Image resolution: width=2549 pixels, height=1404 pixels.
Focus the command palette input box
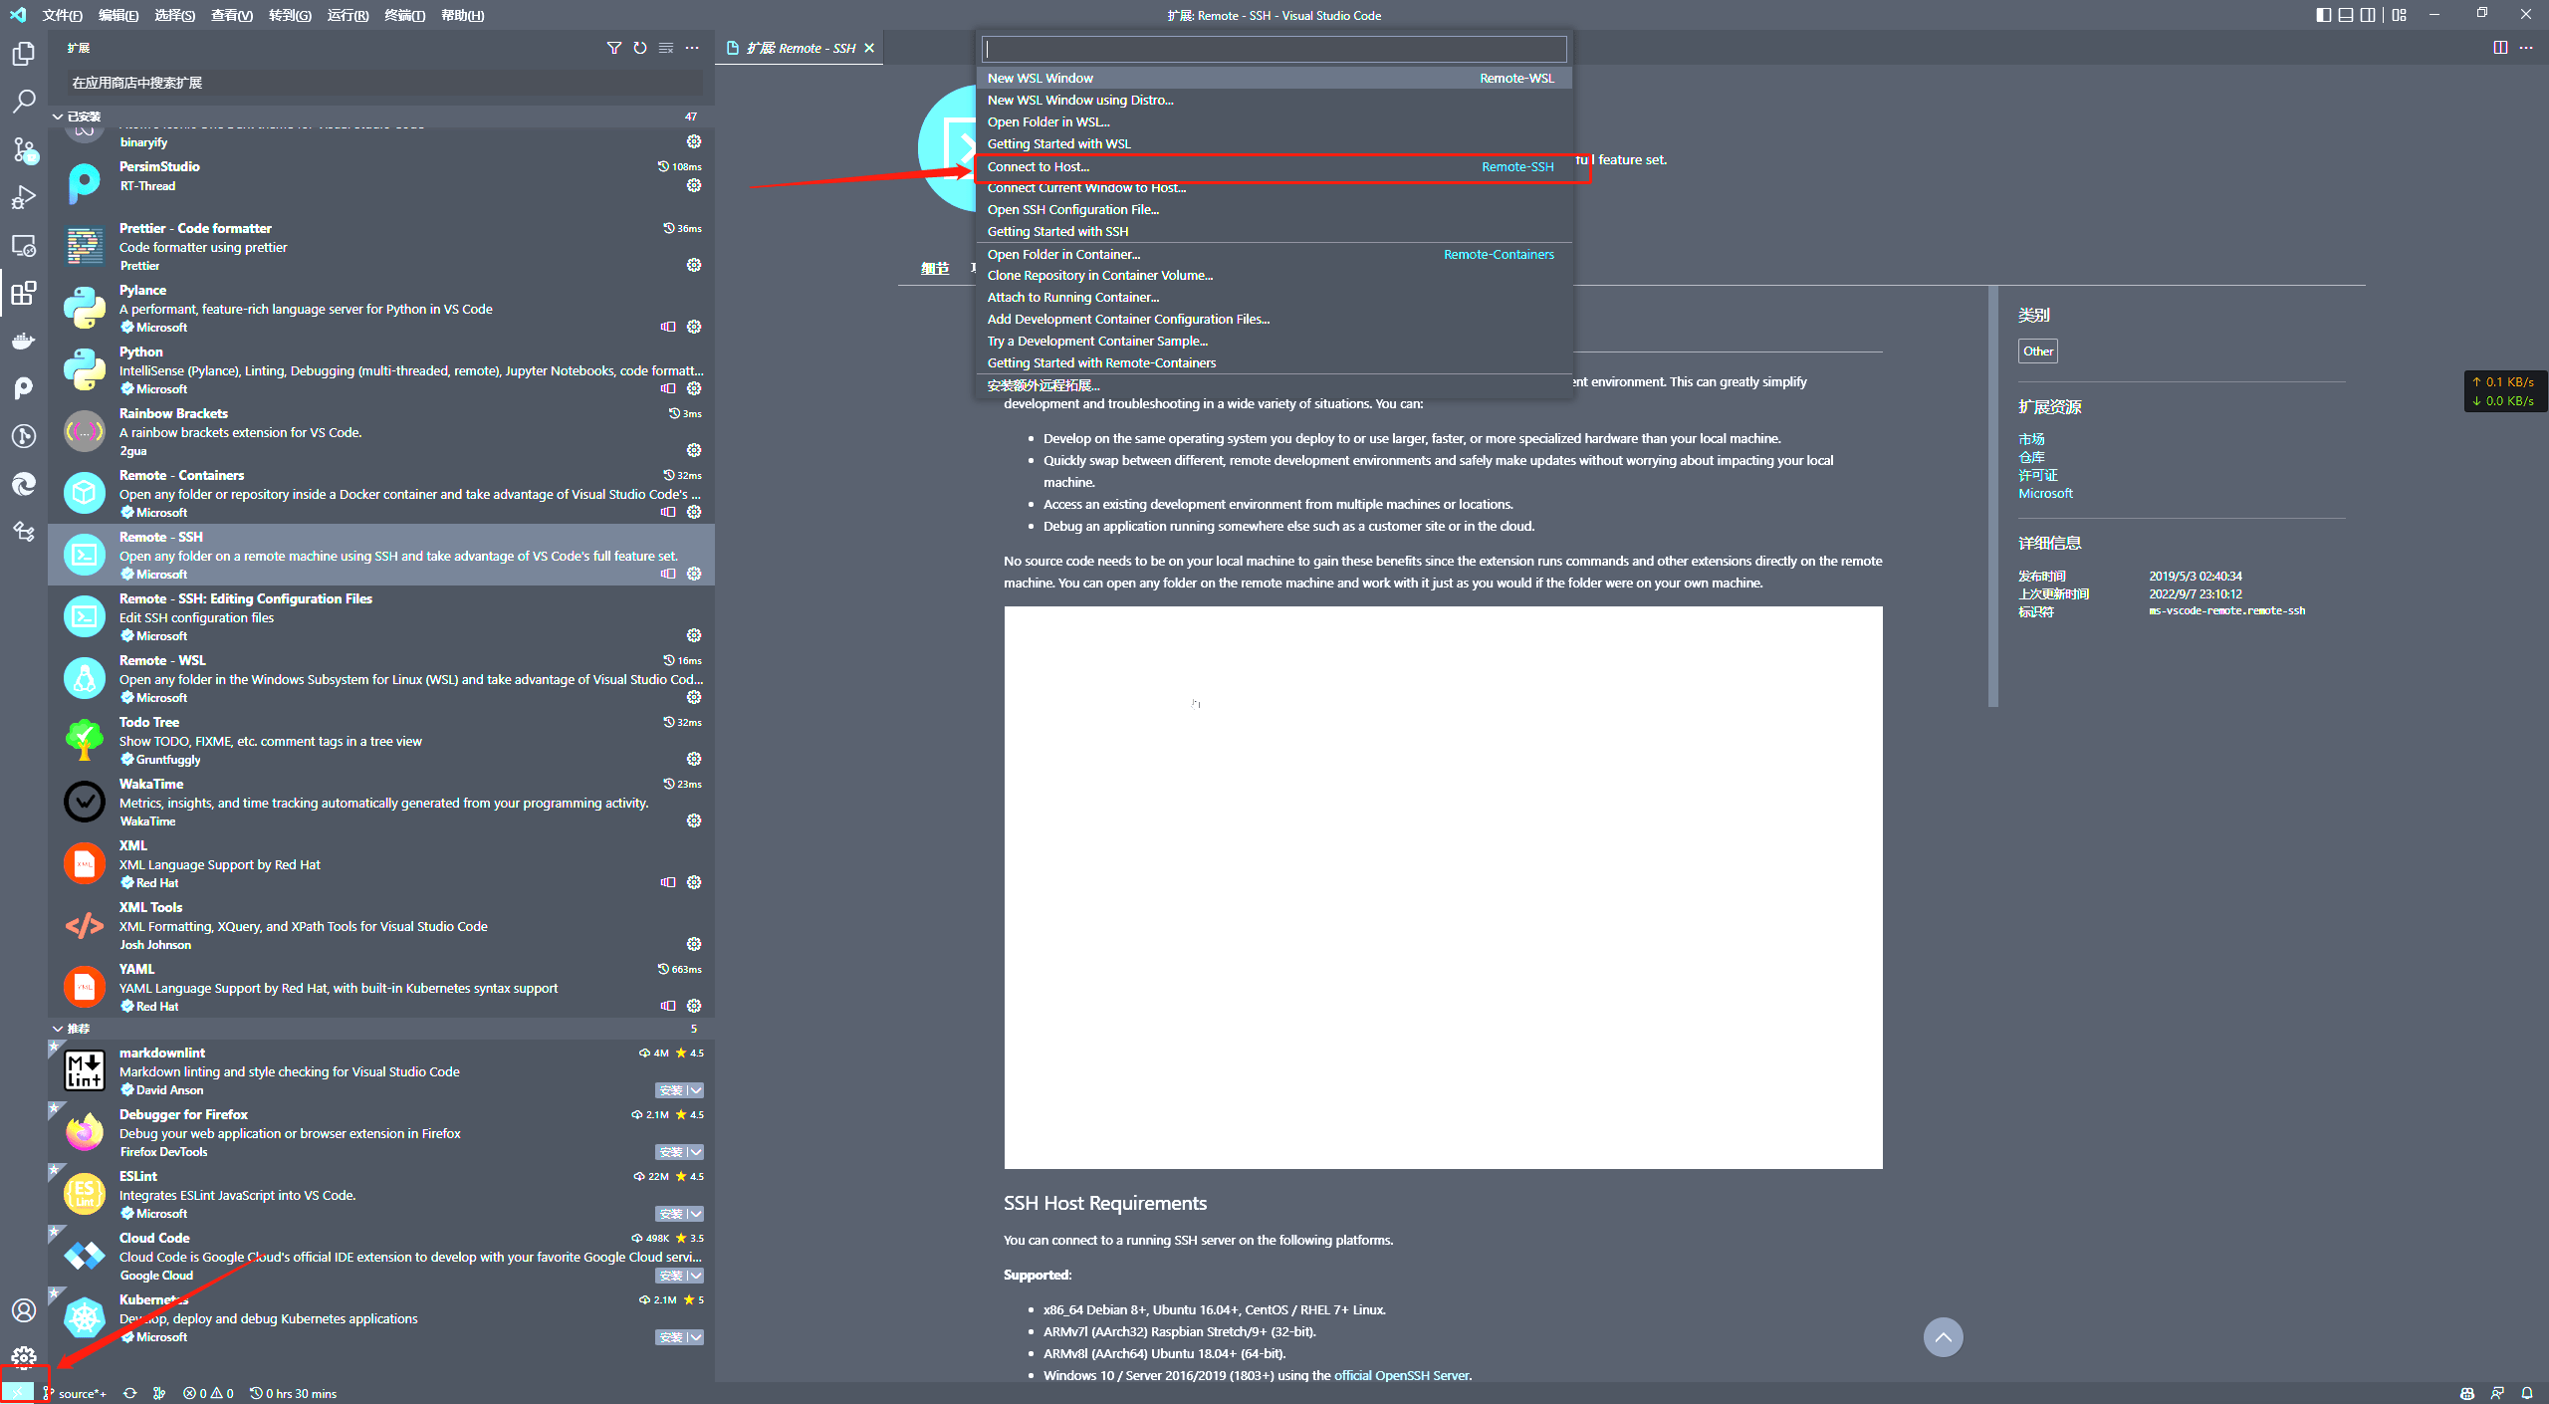[x=1274, y=49]
